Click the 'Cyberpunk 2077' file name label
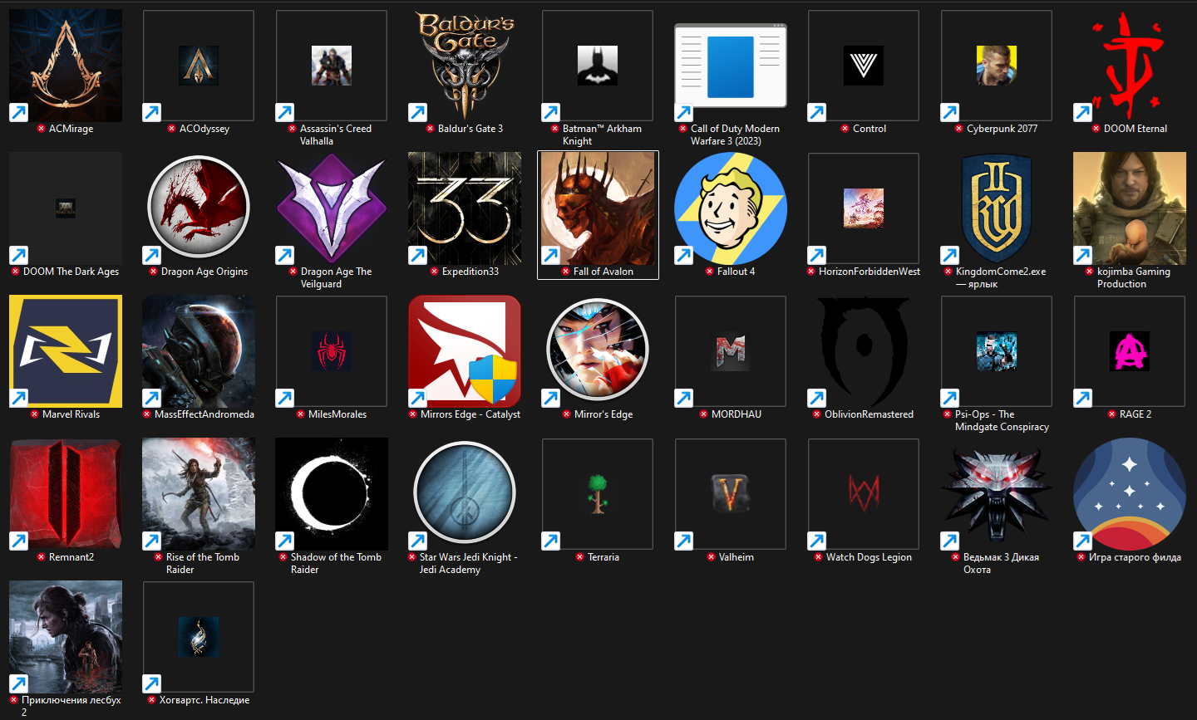The width and height of the screenshot is (1197, 720). point(1002,129)
